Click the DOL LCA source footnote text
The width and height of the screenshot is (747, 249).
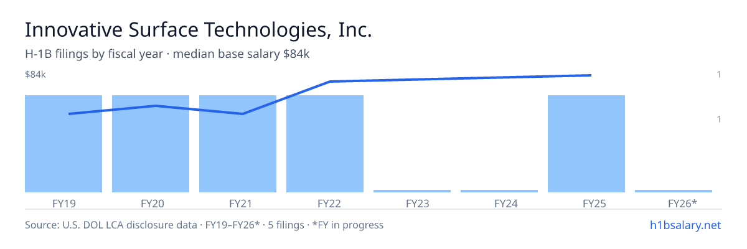point(204,225)
